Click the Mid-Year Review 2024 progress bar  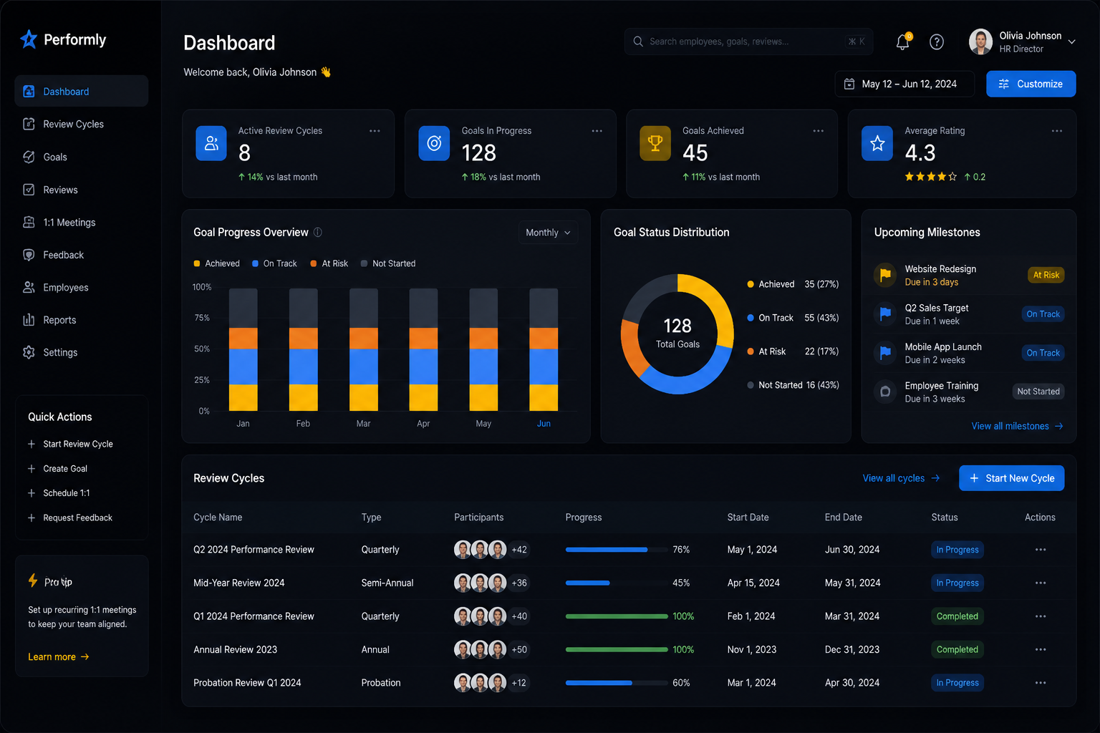[x=617, y=583]
